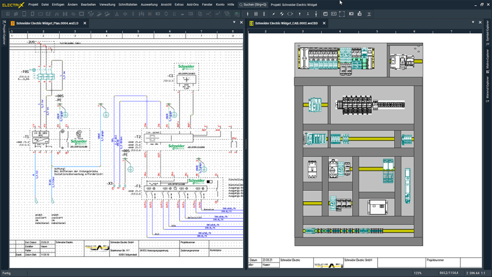The image size is (492, 277).
Task: Open the dropdown arrow on the CAB.0002 window header
Action: point(473,22)
